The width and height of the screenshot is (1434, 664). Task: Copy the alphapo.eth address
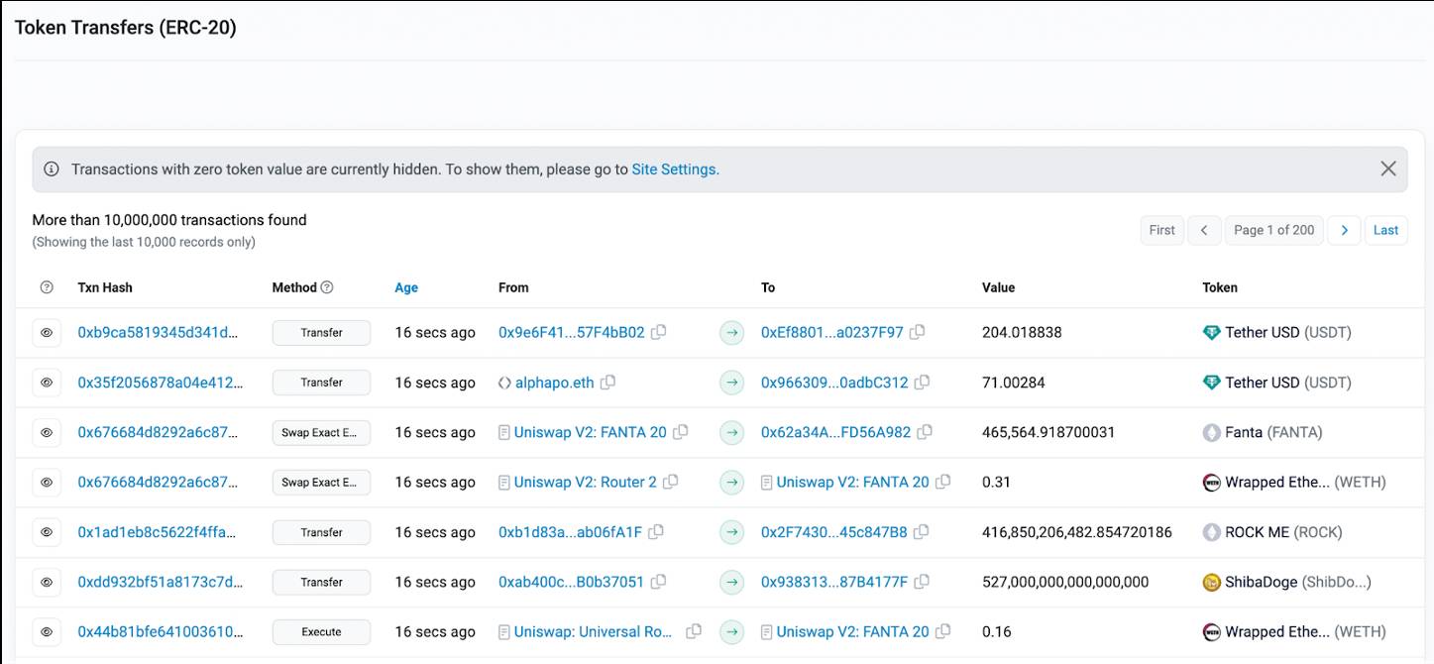coord(608,383)
